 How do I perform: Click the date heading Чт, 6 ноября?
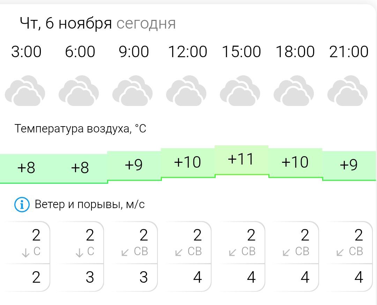point(66,24)
